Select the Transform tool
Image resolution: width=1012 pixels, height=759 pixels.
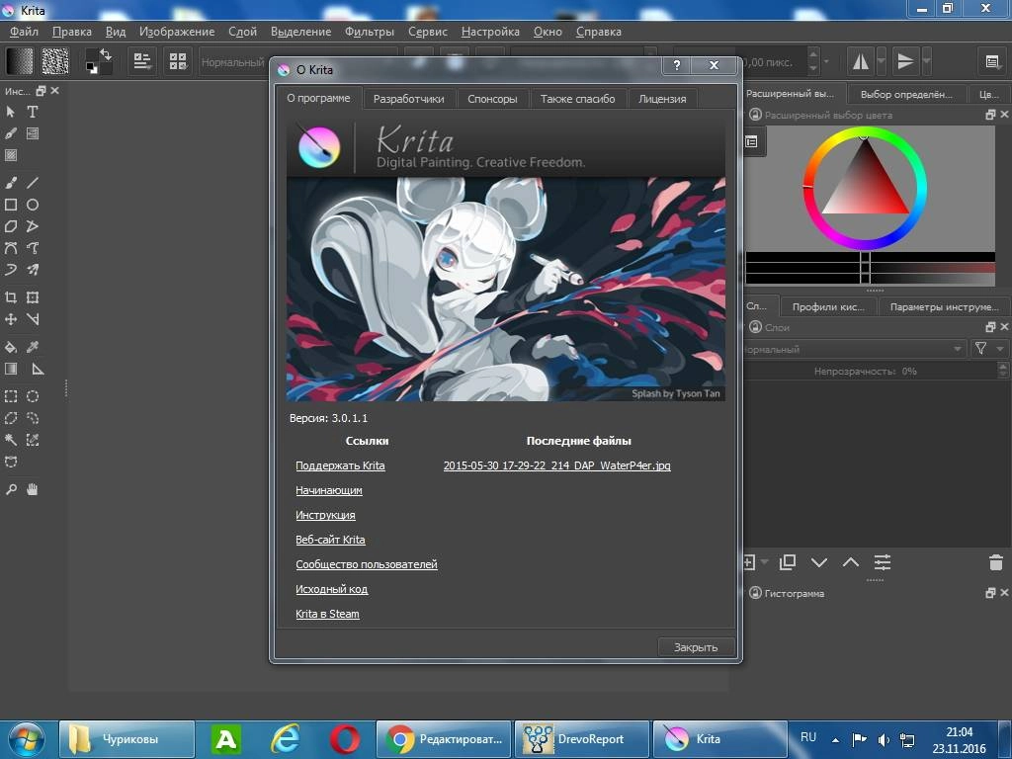pyautogui.click(x=33, y=297)
